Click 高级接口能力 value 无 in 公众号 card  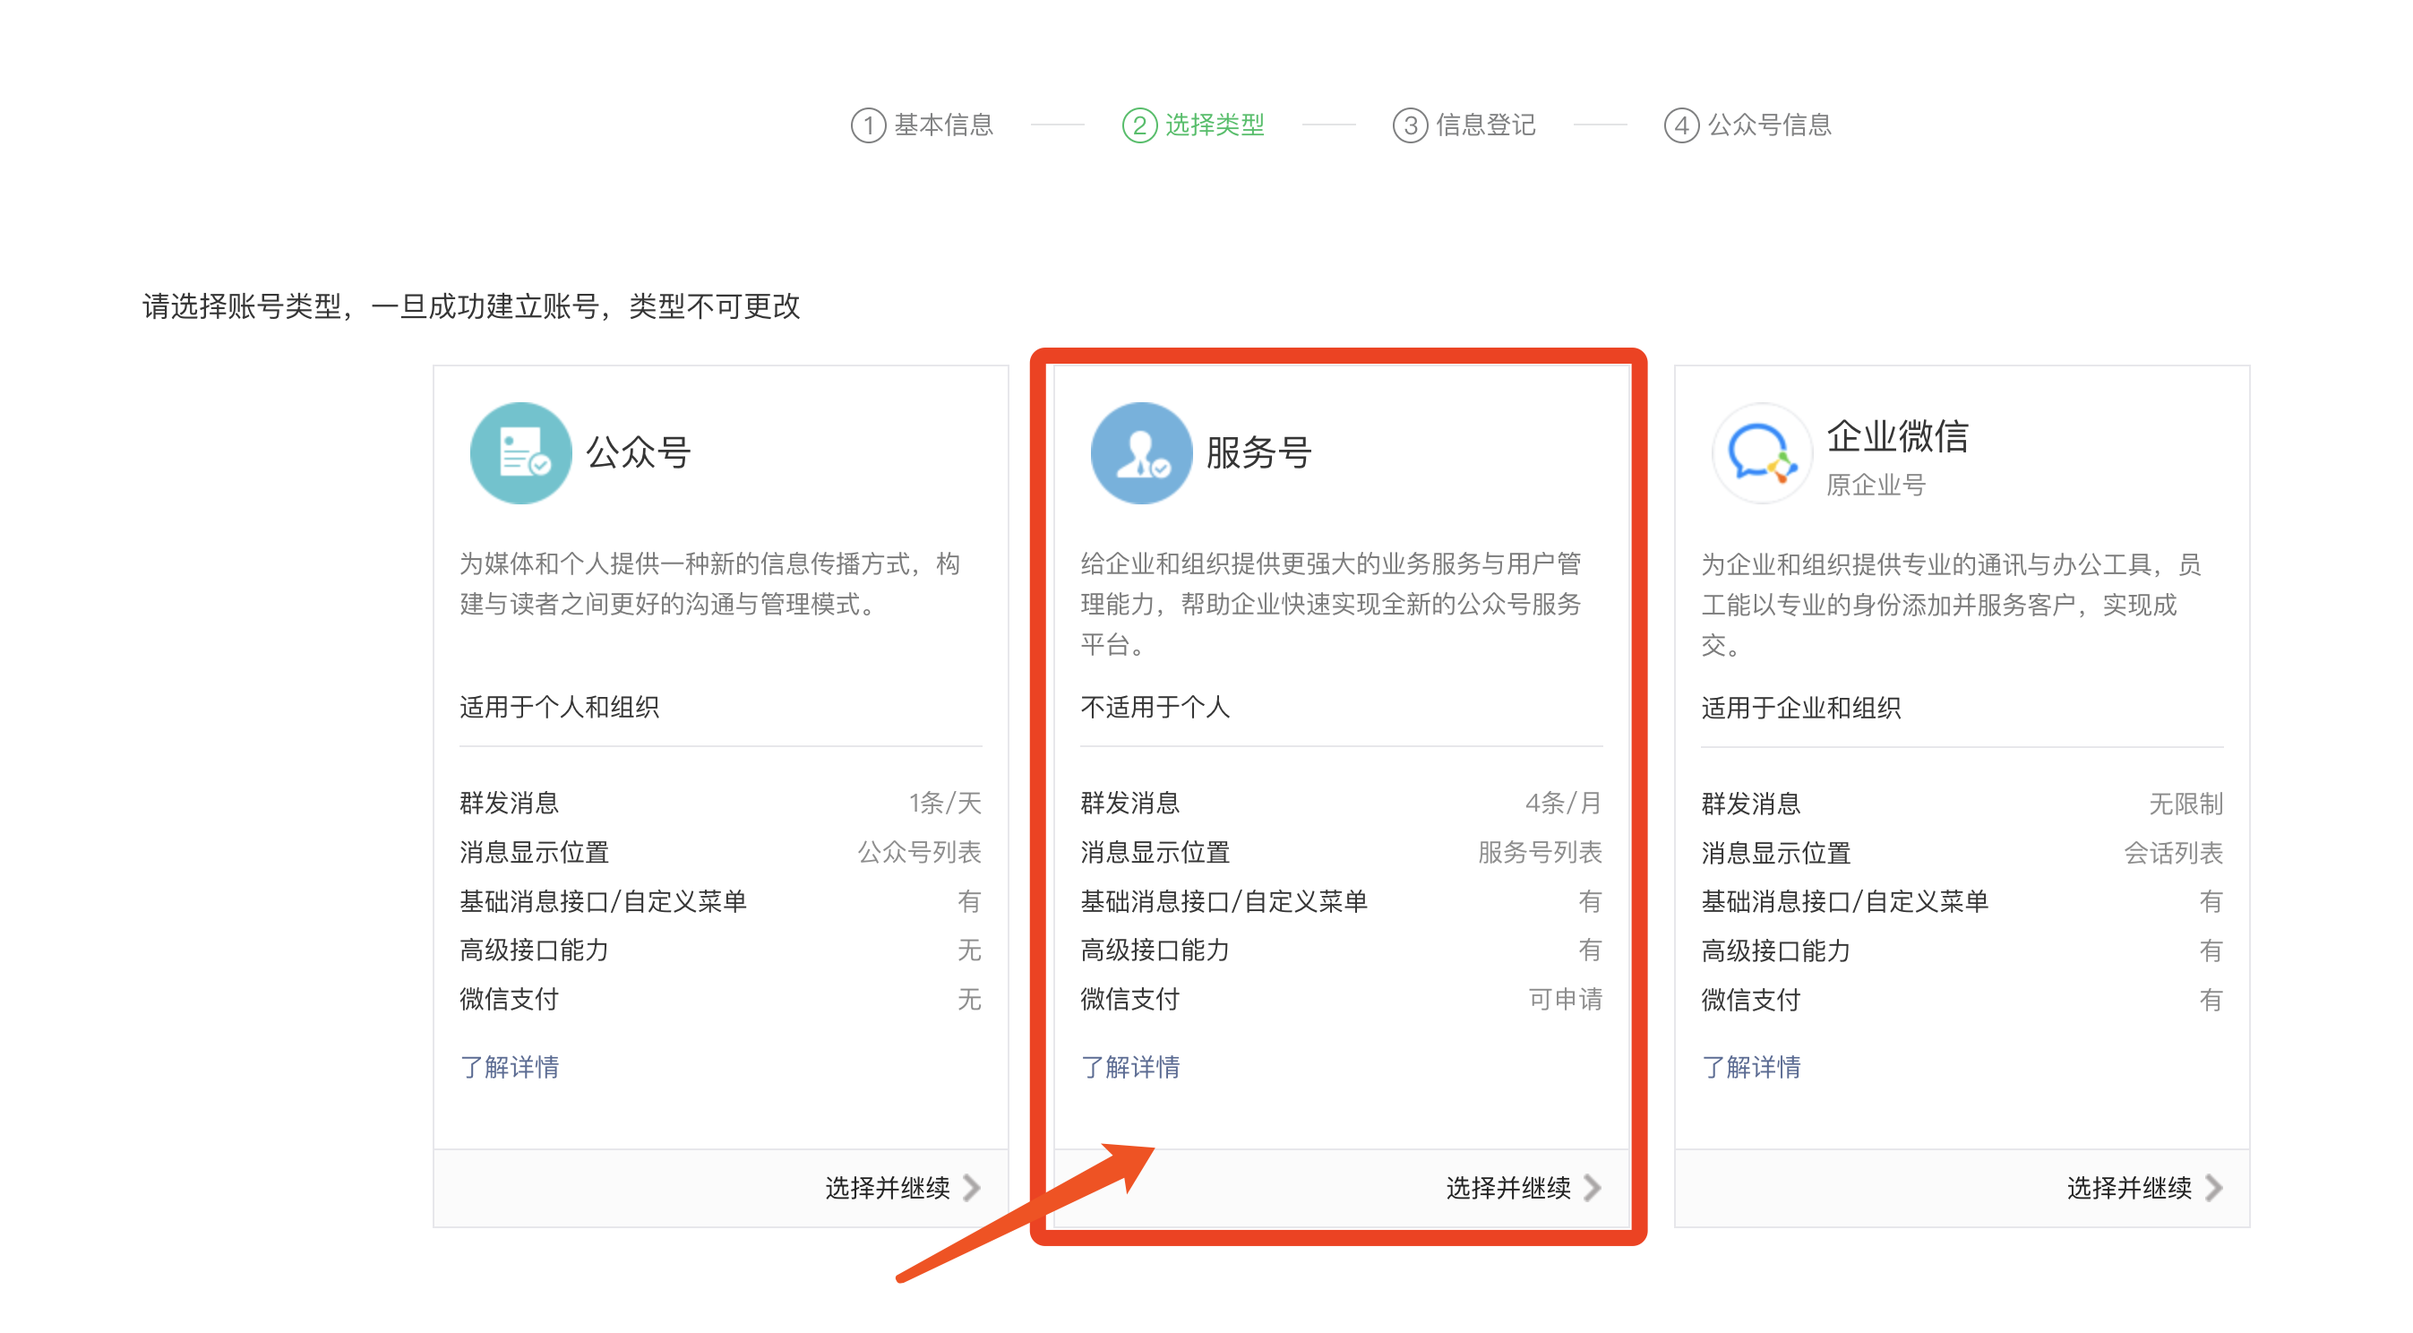pyautogui.click(x=969, y=950)
